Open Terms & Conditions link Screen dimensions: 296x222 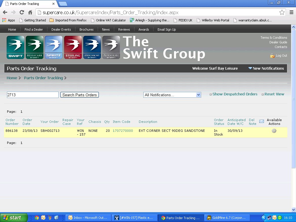pos(274,38)
